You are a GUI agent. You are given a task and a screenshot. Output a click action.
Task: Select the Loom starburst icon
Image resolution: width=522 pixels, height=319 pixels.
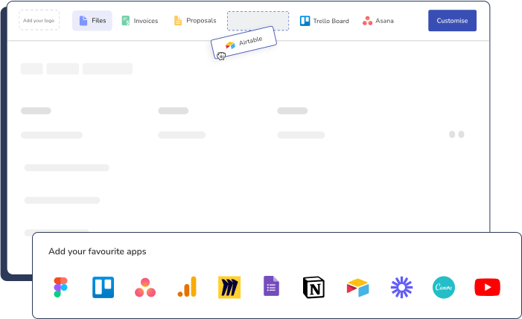pos(401,287)
